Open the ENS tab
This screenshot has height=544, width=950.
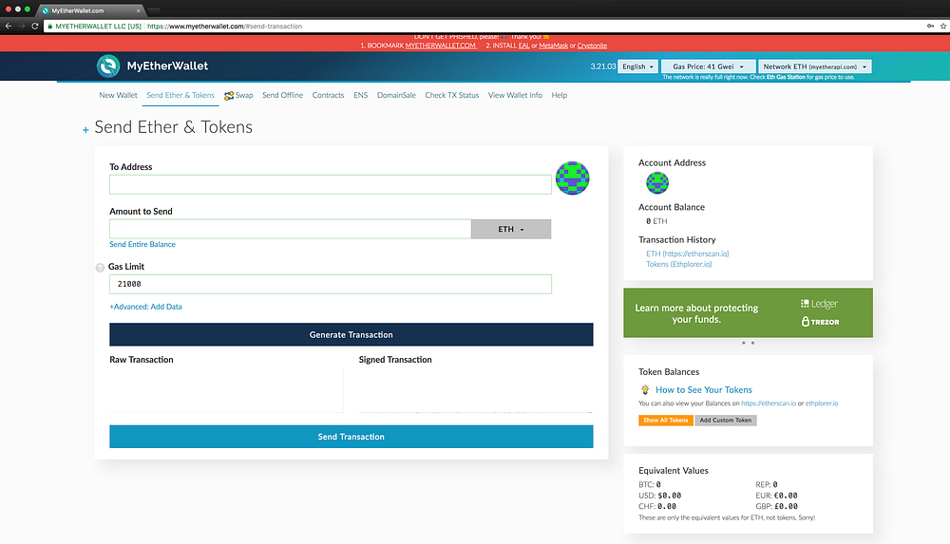360,95
